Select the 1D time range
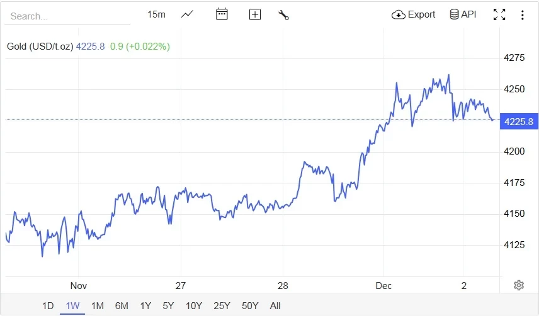This screenshot has height=316, width=539. tap(48, 306)
